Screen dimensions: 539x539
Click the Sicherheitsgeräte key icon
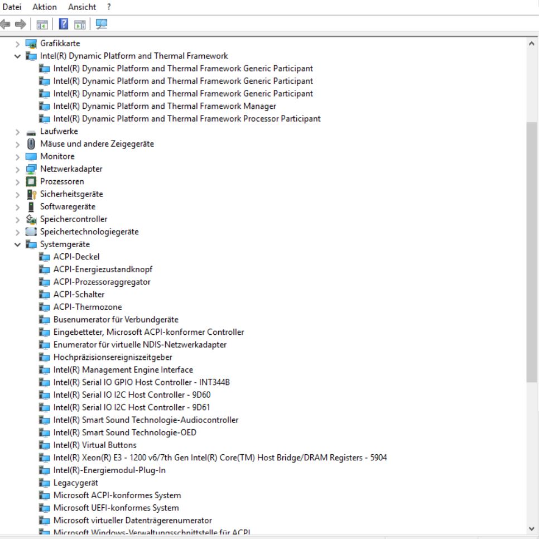tap(32, 194)
